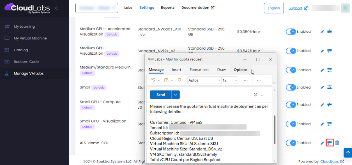
Task: Select the Format Painter icon
Action: coord(179,80)
